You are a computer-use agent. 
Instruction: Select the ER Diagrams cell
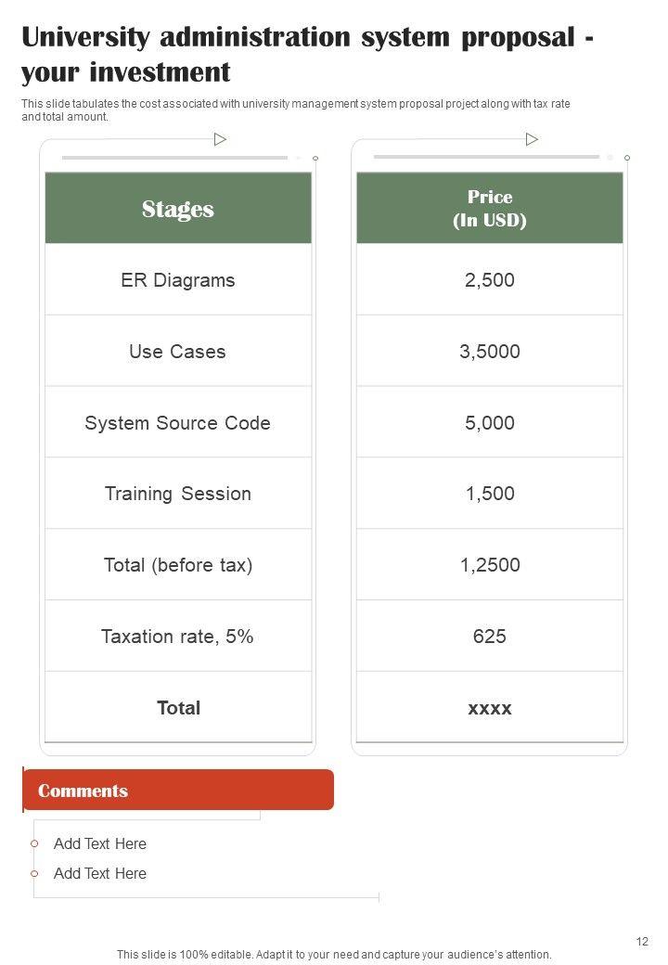click(178, 280)
